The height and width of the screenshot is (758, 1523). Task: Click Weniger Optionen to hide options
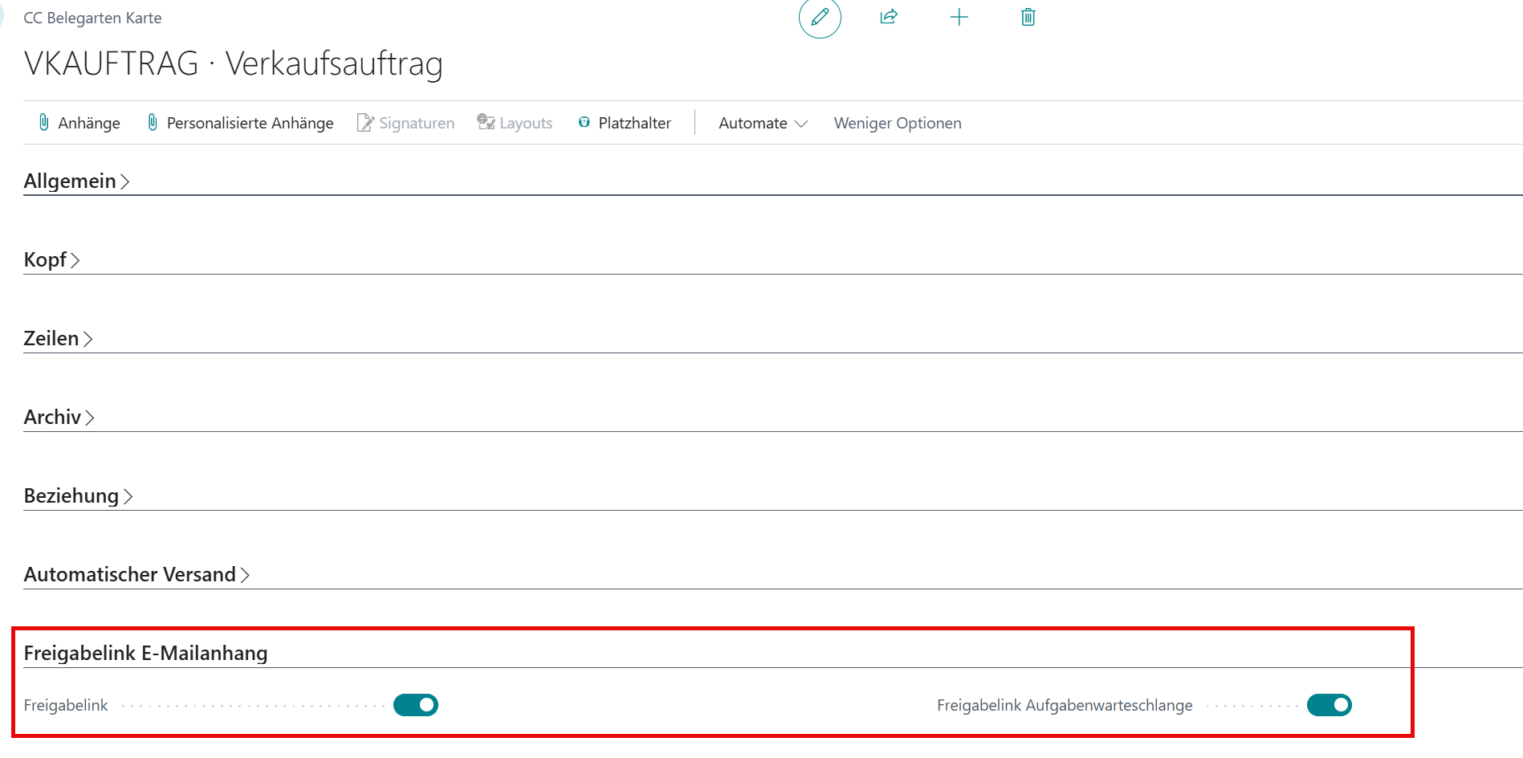898,123
